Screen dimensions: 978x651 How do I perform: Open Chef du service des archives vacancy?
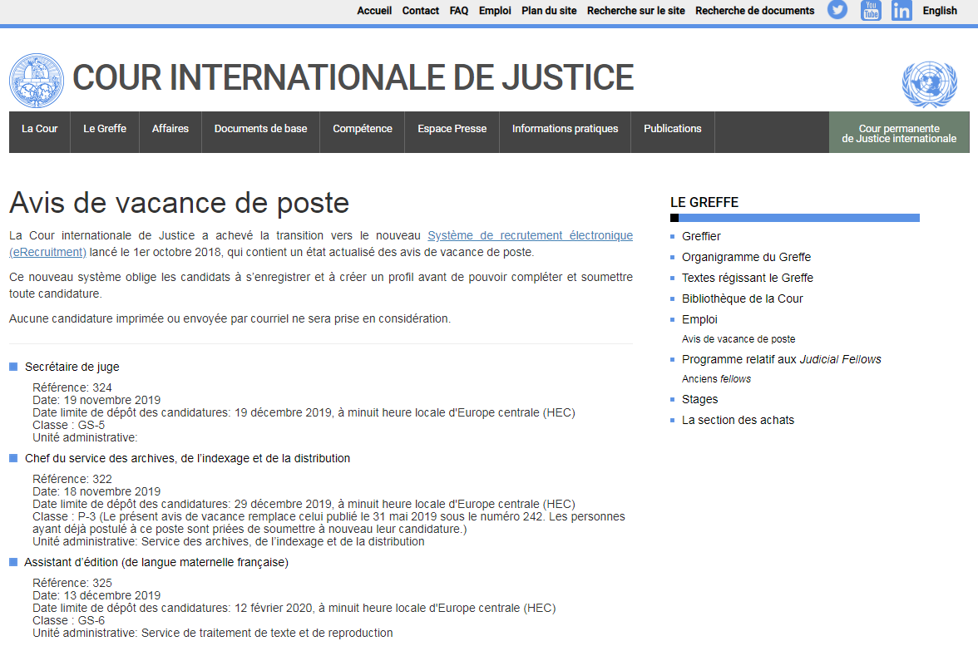point(187,458)
